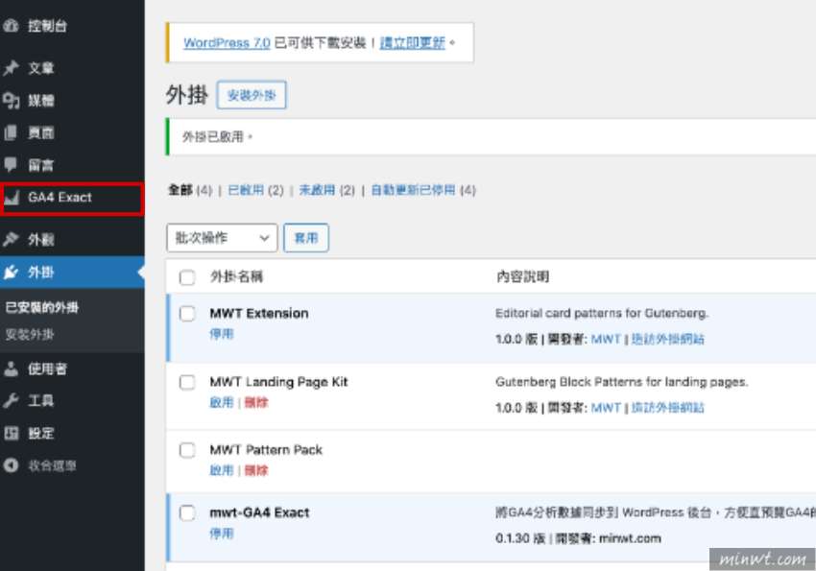Click the 請立即更新 update link
The width and height of the screenshot is (816, 571).
click(x=412, y=42)
